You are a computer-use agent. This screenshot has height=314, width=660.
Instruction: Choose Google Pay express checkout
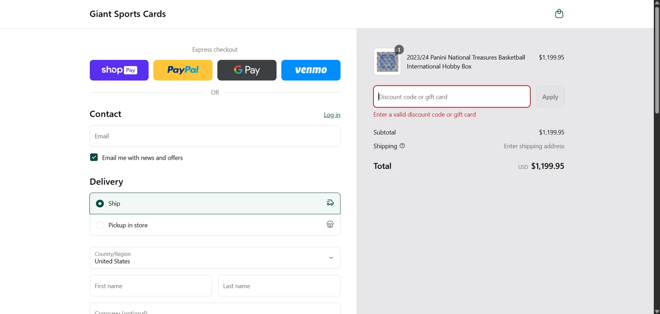[x=247, y=70]
